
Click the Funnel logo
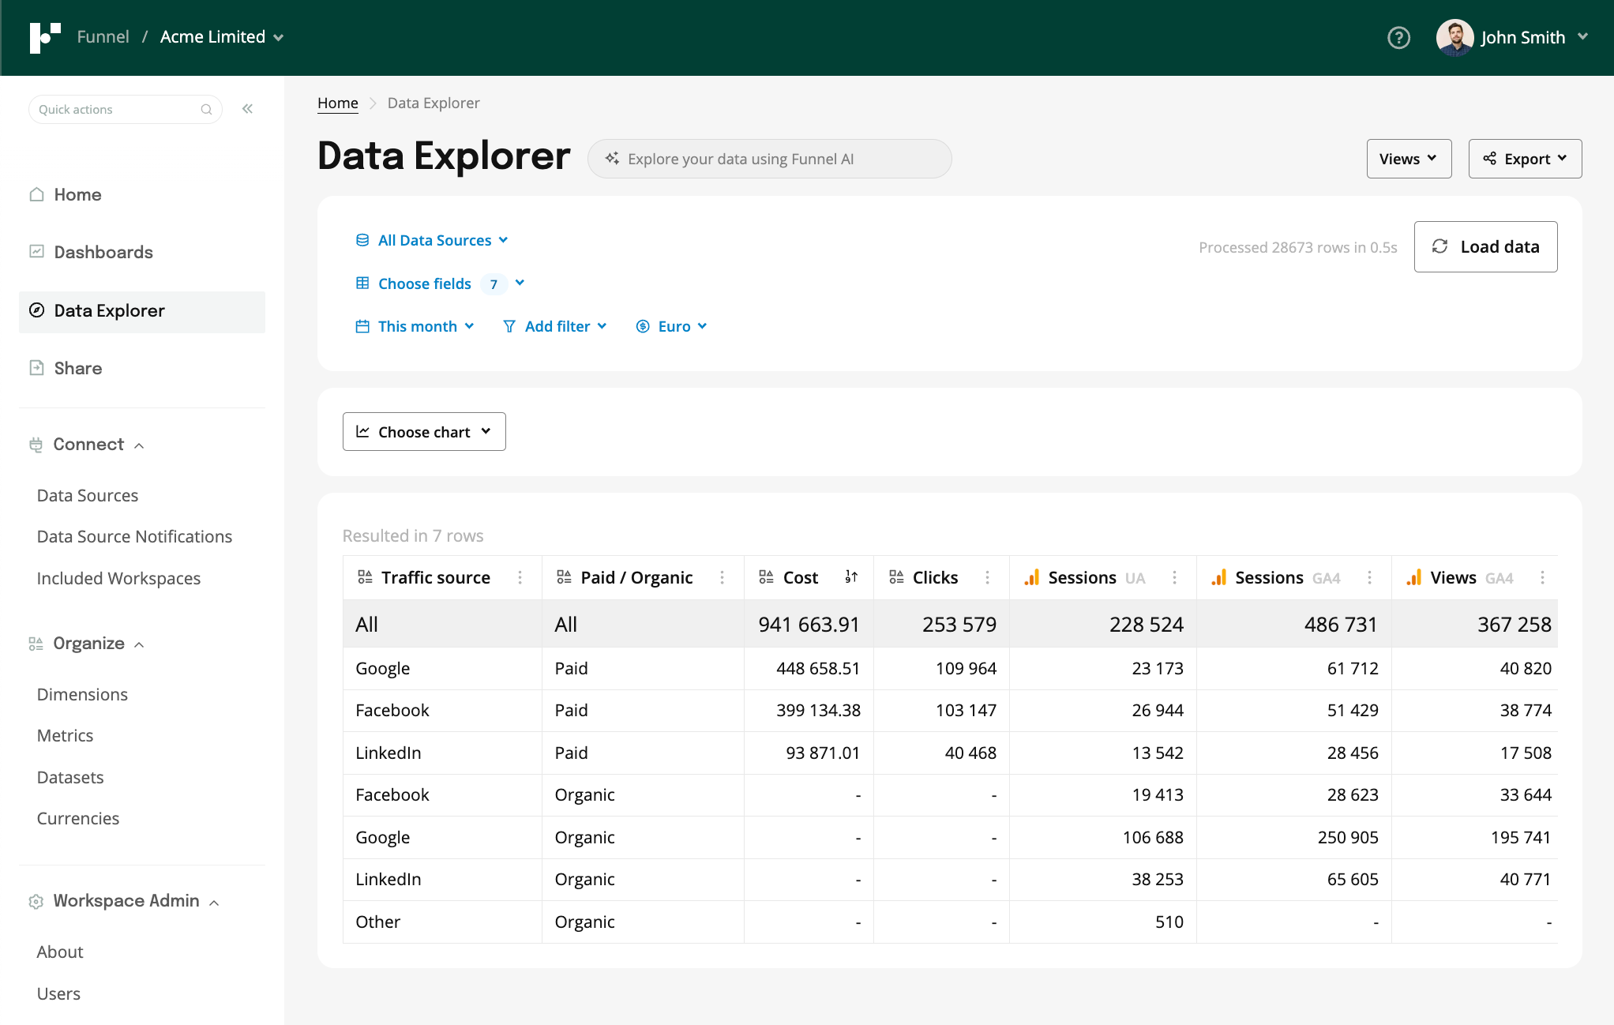(45, 37)
